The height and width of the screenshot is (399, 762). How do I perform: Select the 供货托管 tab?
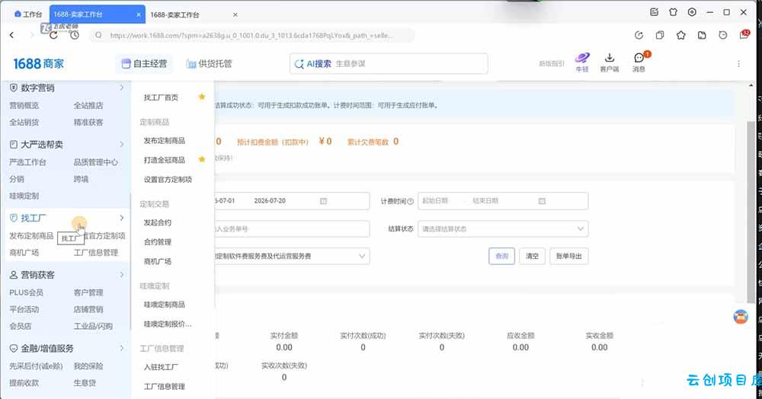(210, 64)
